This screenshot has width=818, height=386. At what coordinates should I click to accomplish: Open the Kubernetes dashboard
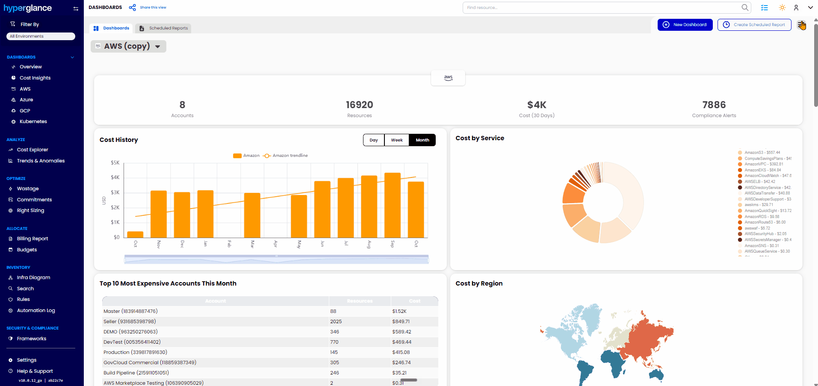33,121
